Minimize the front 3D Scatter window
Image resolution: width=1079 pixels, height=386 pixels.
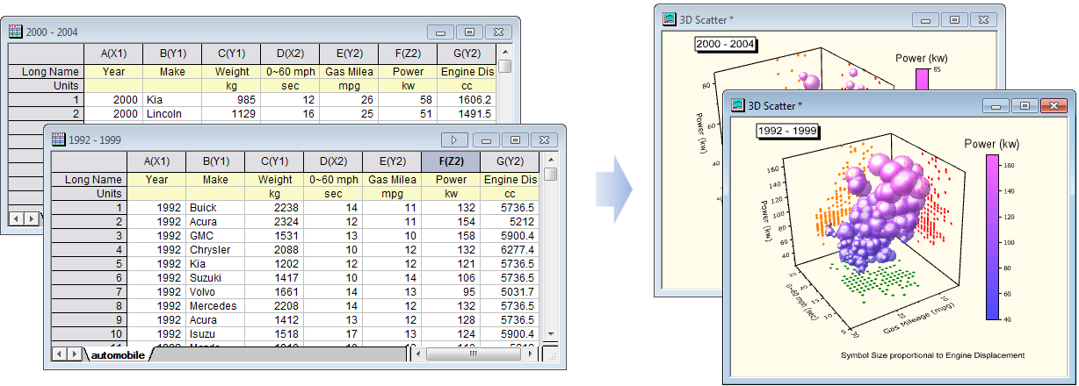pos(996,105)
